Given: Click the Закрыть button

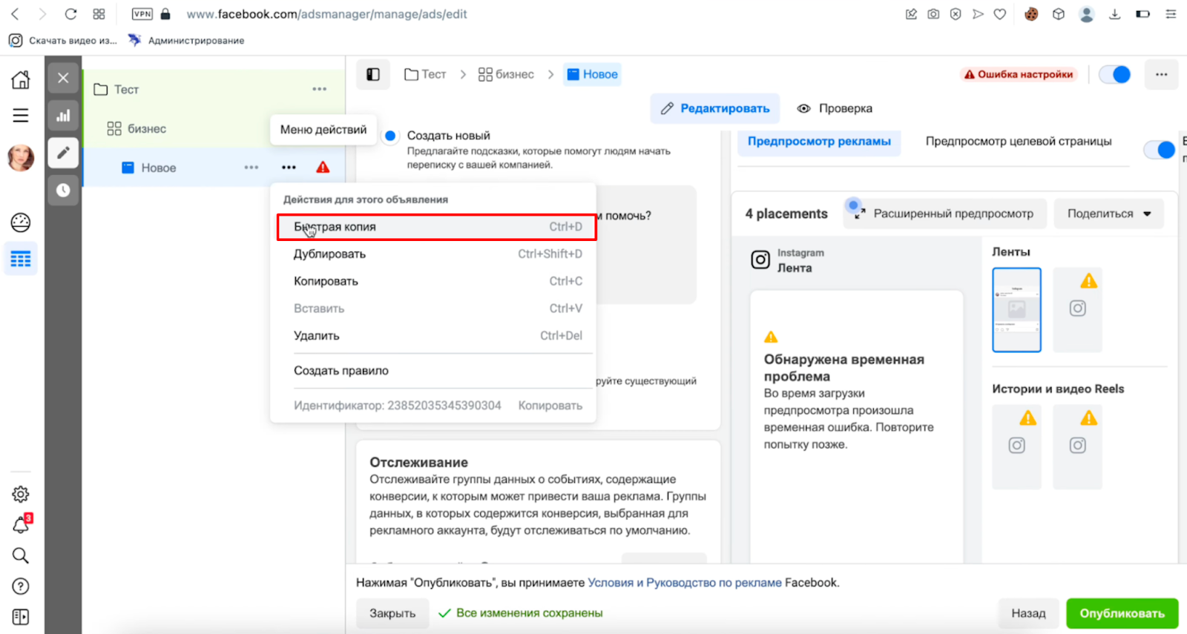Looking at the screenshot, I should pyautogui.click(x=392, y=613).
